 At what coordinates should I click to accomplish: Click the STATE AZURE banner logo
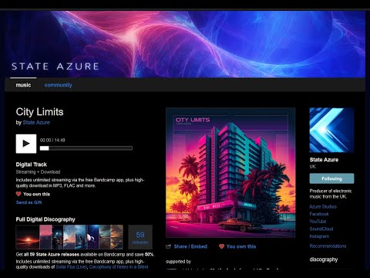[x=55, y=66]
